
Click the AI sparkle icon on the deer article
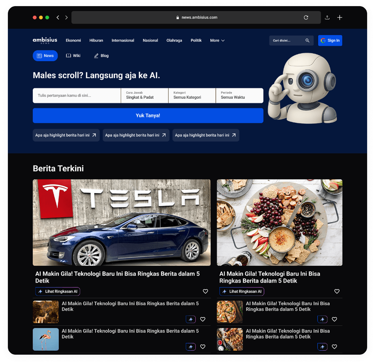click(191, 319)
